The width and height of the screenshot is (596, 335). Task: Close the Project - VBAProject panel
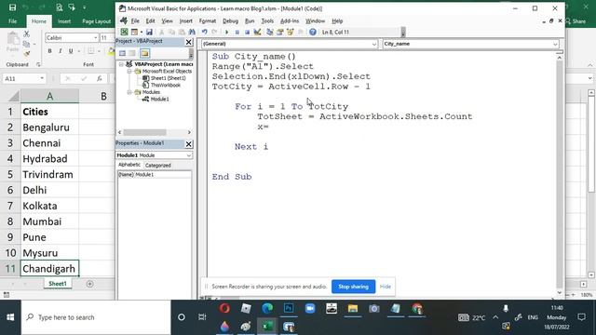[x=188, y=42]
